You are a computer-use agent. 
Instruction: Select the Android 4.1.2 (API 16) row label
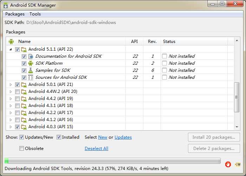click(x=51, y=120)
